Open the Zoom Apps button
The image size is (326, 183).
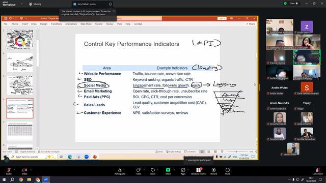point(183,171)
